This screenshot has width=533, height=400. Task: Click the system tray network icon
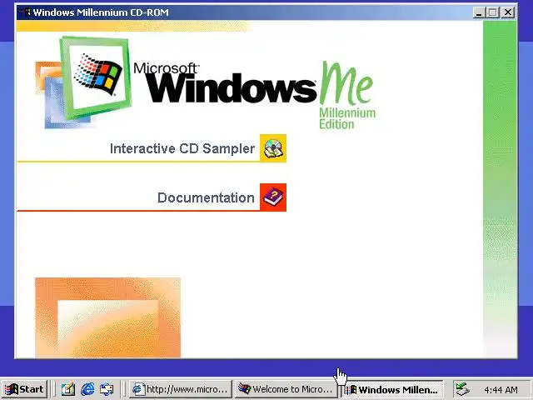click(463, 389)
